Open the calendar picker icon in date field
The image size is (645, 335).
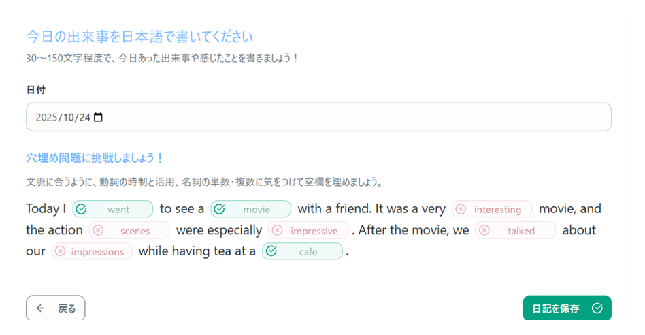click(98, 117)
